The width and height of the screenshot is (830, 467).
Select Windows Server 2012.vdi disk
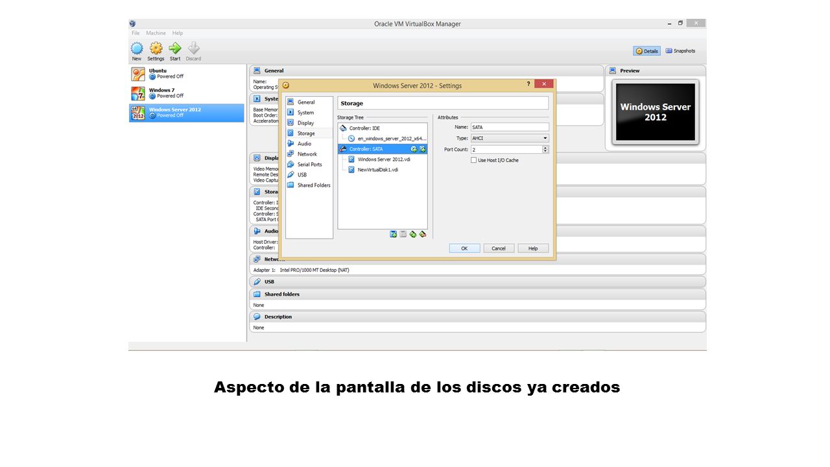point(383,160)
